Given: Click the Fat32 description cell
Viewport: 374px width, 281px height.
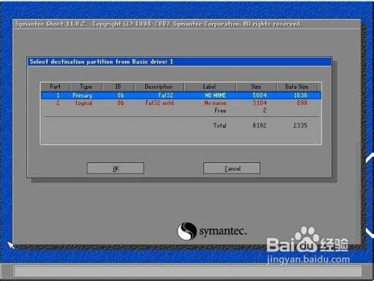Looking at the screenshot, I should click(165, 96).
